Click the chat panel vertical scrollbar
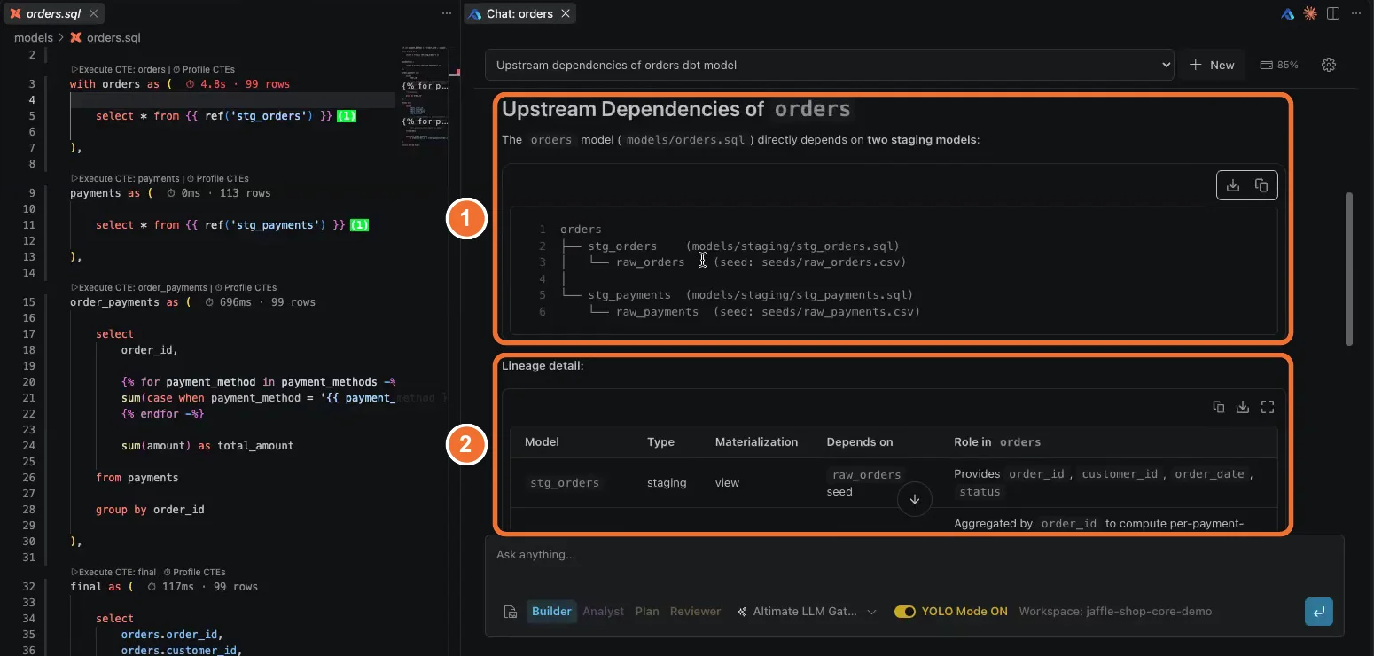The width and height of the screenshot is (1374, 656). [x=1349, y=268]
